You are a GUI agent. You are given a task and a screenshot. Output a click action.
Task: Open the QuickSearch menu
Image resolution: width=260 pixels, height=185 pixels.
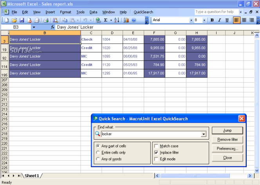tap(143, 12)
